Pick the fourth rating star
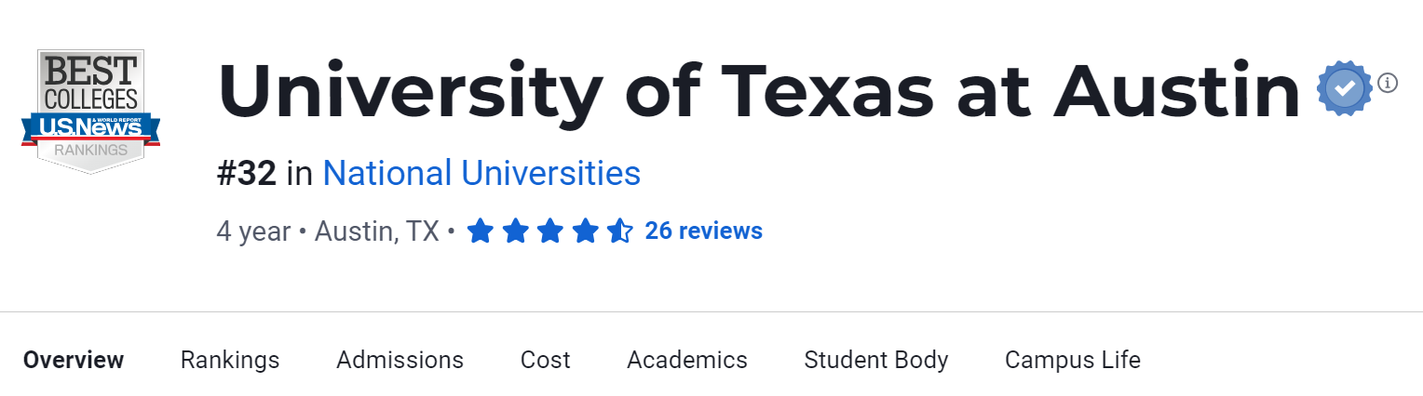 click(x=586, y=231)
